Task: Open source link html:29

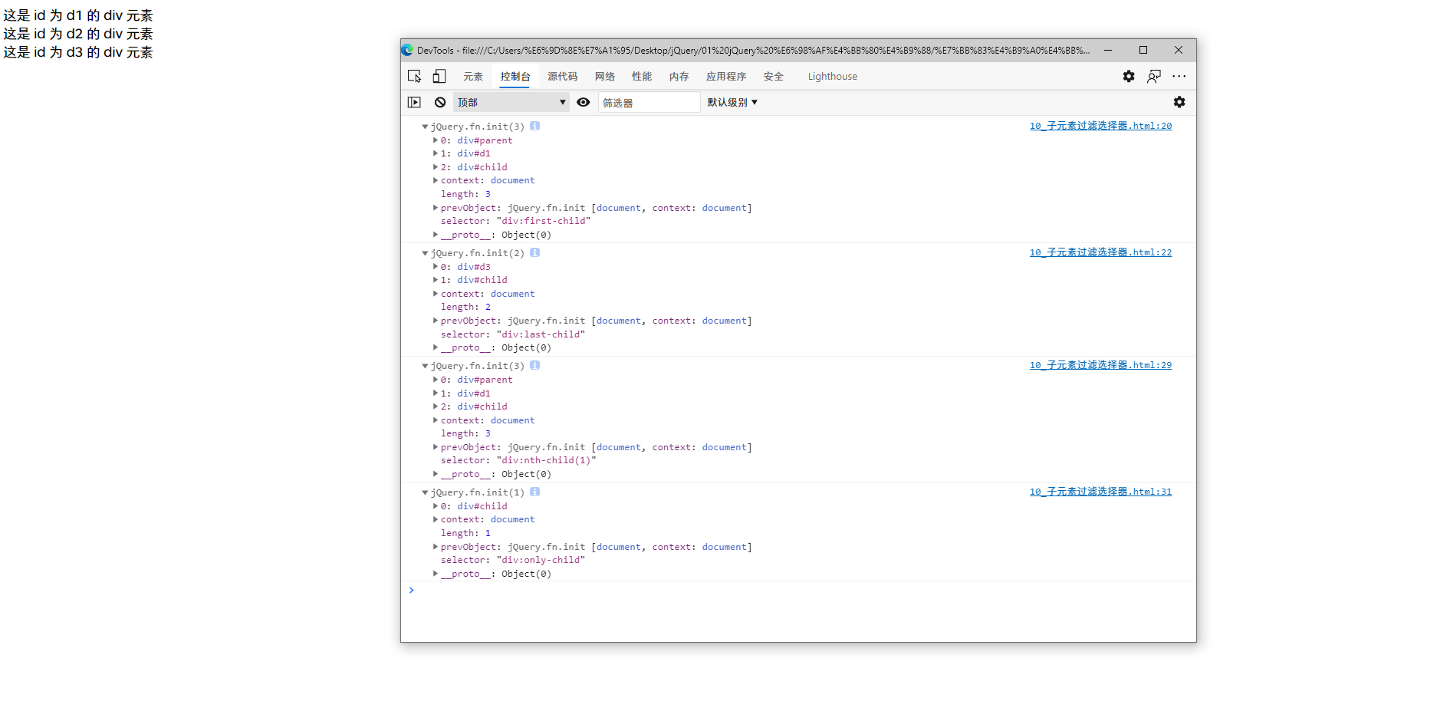Action: [1100, 365]
